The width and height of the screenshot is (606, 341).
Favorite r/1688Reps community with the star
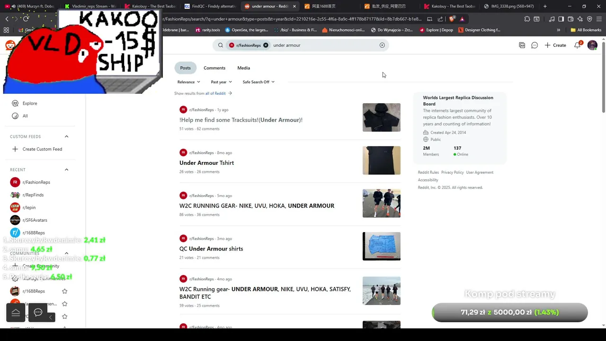coord(65,291)
